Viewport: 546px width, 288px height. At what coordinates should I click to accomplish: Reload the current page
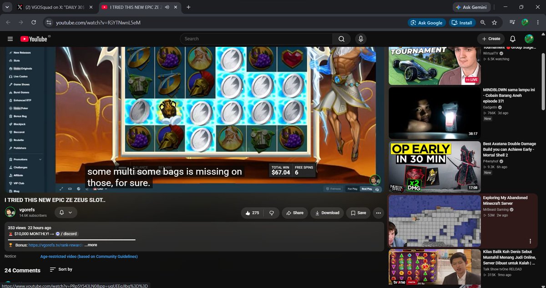[34, 22]
